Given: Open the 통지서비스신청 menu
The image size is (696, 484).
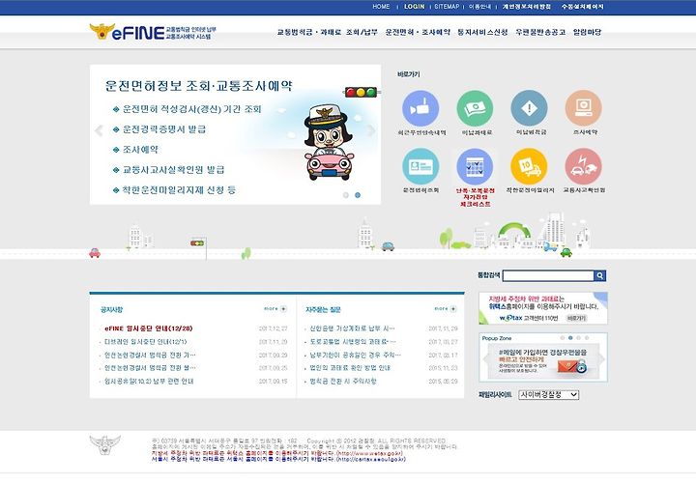Looking at the screenshot, I should [x=482, y=32].
